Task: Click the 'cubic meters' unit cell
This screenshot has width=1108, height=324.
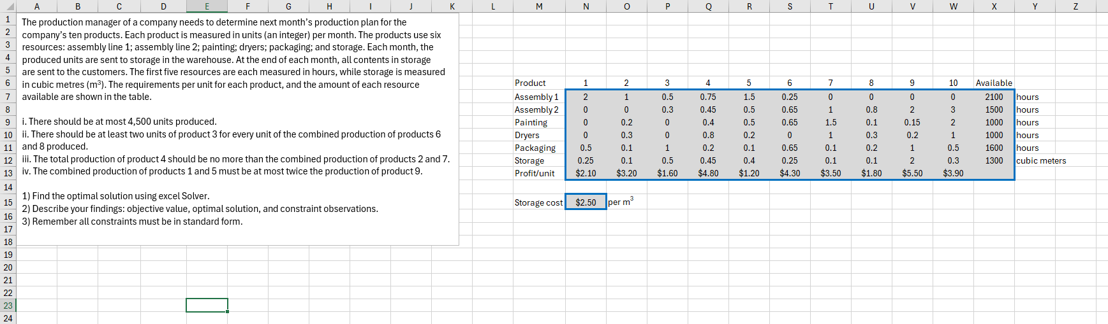Action: tap(1041, 160)
